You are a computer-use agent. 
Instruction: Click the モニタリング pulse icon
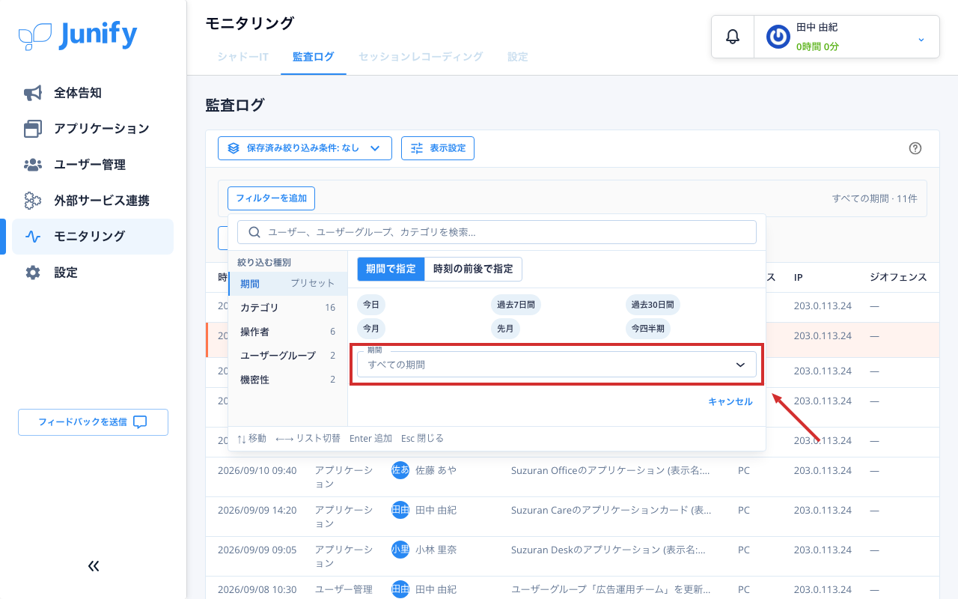pyautogui.click(x=33, y=237)
